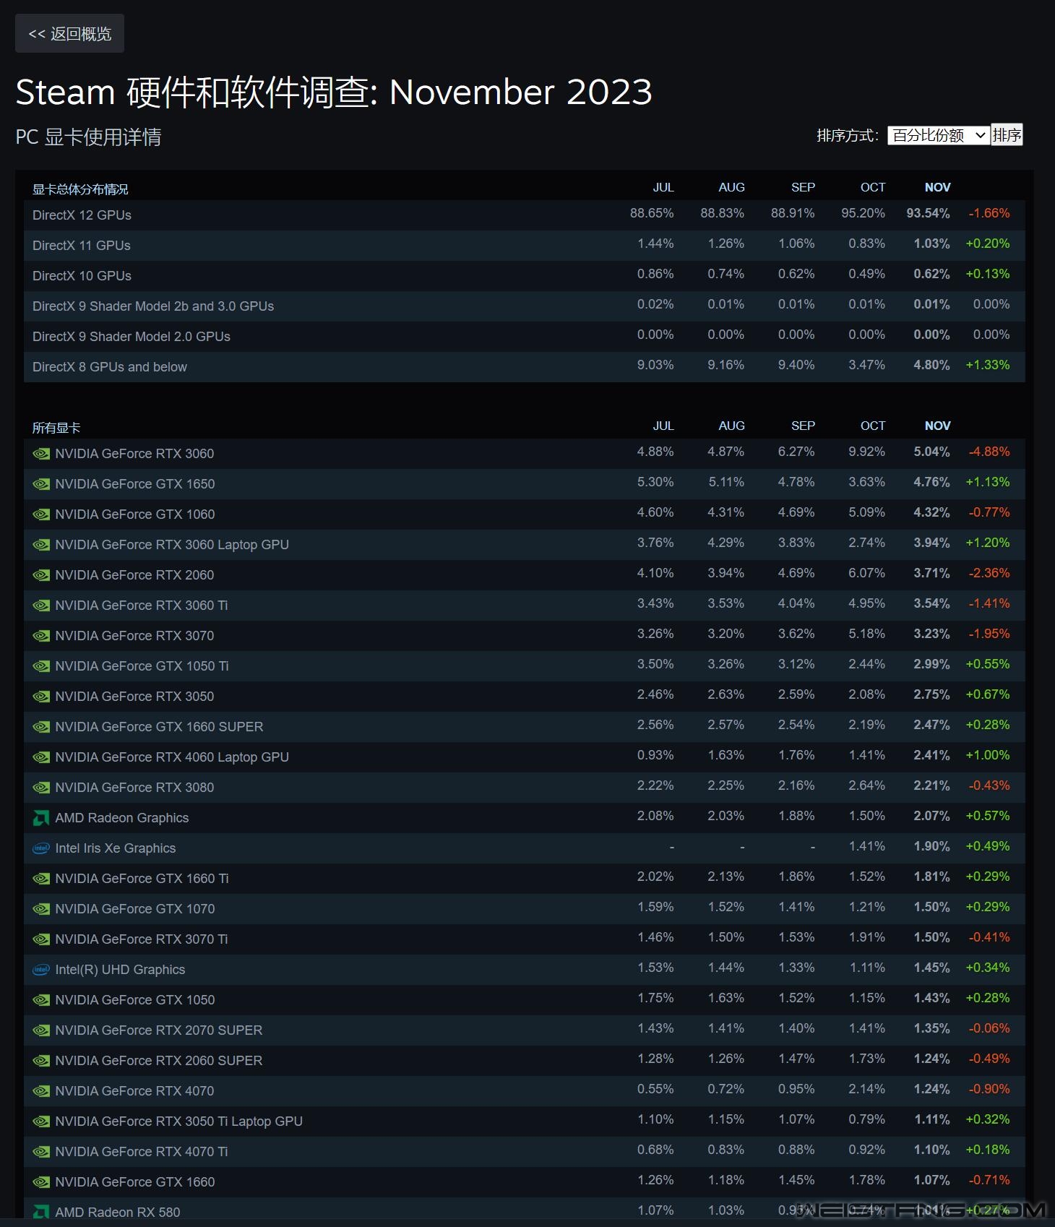Click NVIDIA icon beside RTX 3080

(41, 788)
